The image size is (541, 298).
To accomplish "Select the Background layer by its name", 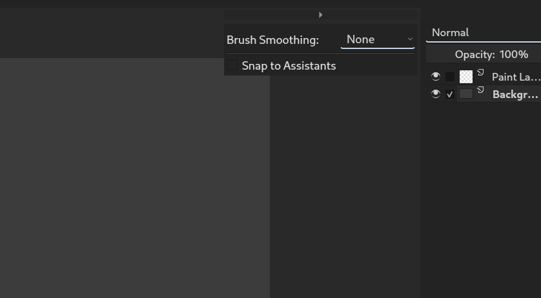I will 515,94.
